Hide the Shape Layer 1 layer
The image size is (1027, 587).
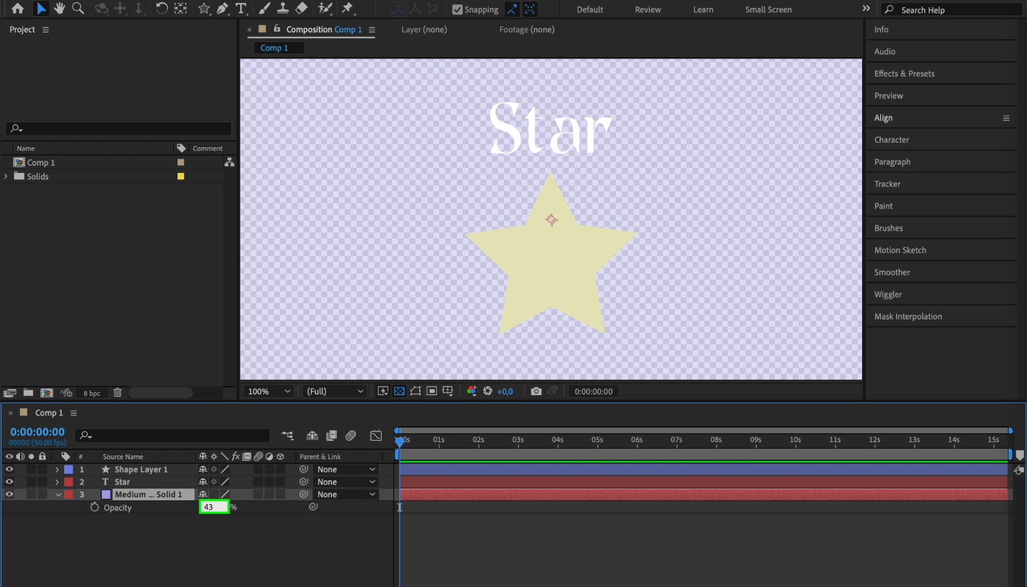pyautogui.click(x=9, y=469)
